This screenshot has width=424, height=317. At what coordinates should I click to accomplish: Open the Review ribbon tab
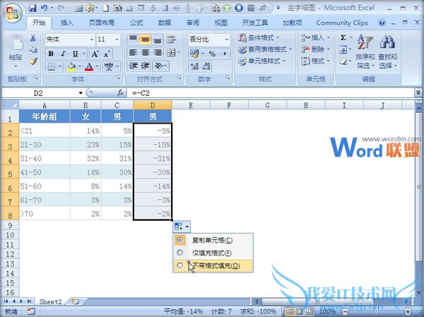click(192, 23)
